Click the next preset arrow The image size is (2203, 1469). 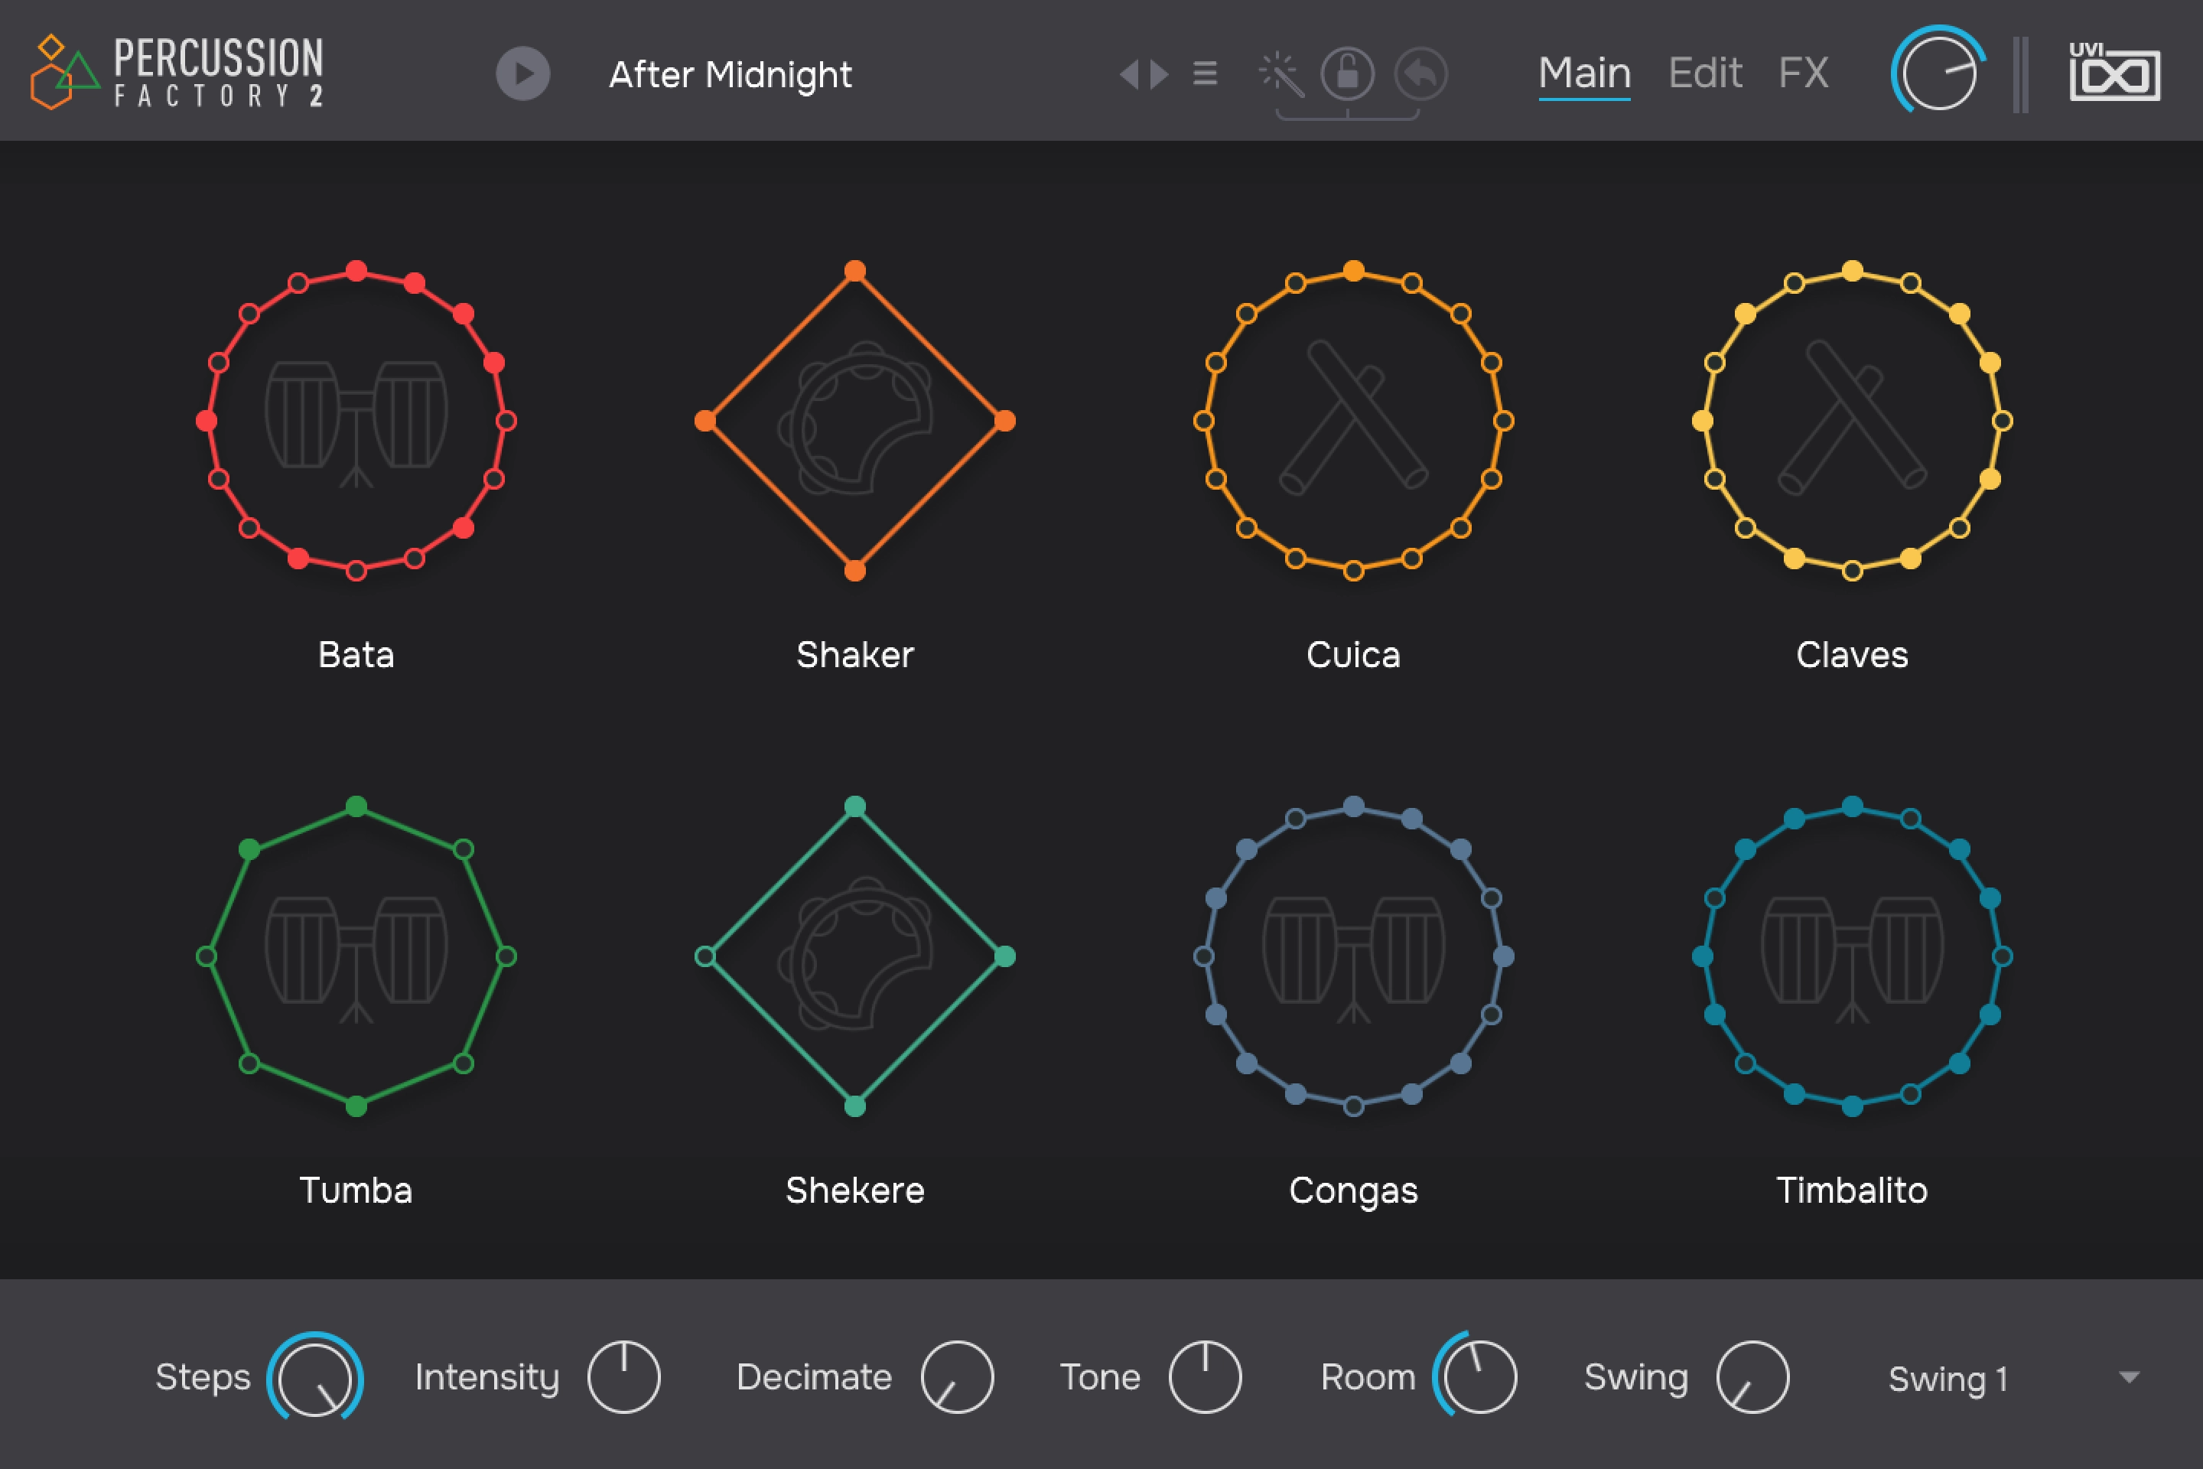pyautogui.click(x=1159, y=75)
